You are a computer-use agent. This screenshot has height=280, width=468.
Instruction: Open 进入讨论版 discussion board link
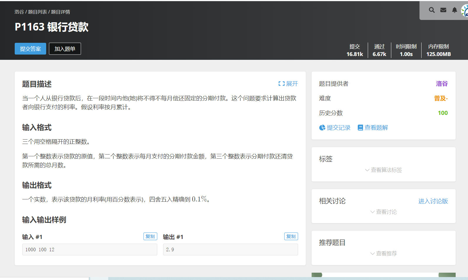[x=433, y=201]
